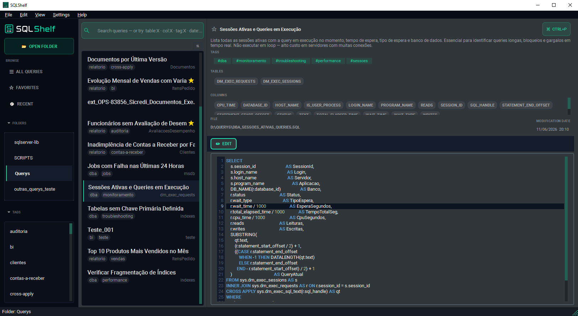Click the STATEMENT_END_OFFSET column chip
This screenshot has height=316, width=578.
click(x=526, y=105)
